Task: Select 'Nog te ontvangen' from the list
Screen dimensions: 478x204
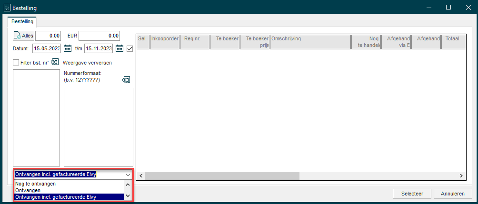Action: (x=36, y=184)
